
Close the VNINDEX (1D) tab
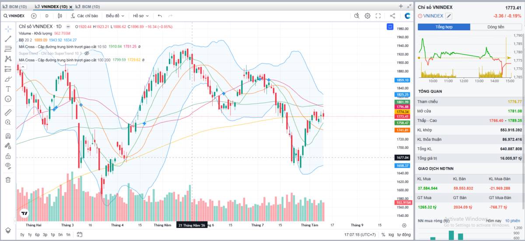[71, 7]
